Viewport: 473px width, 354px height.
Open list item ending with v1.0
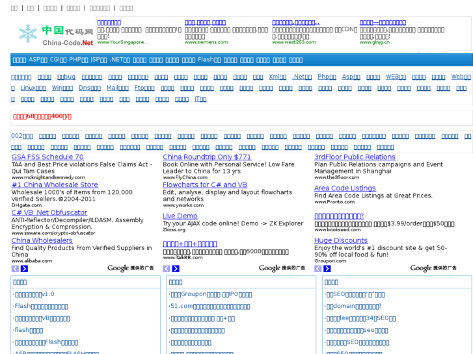click(x=34, y=294)
